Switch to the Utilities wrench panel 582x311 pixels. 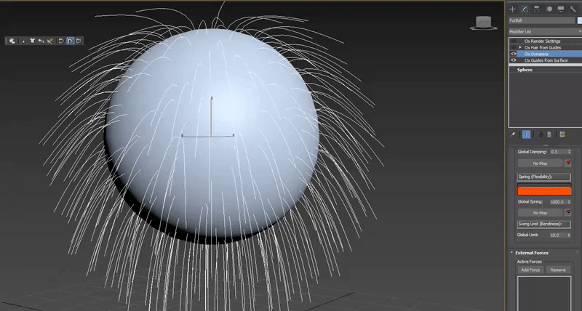(x=573, y=8)
